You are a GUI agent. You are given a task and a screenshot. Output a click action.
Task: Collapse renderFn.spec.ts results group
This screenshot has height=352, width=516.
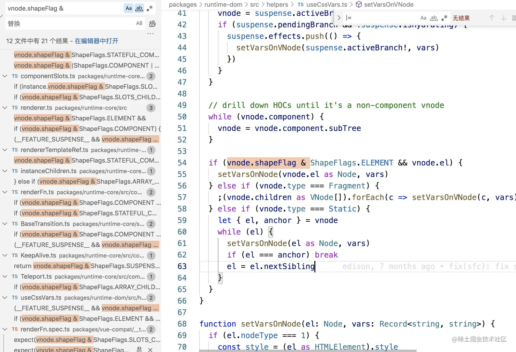click(5, 329)
